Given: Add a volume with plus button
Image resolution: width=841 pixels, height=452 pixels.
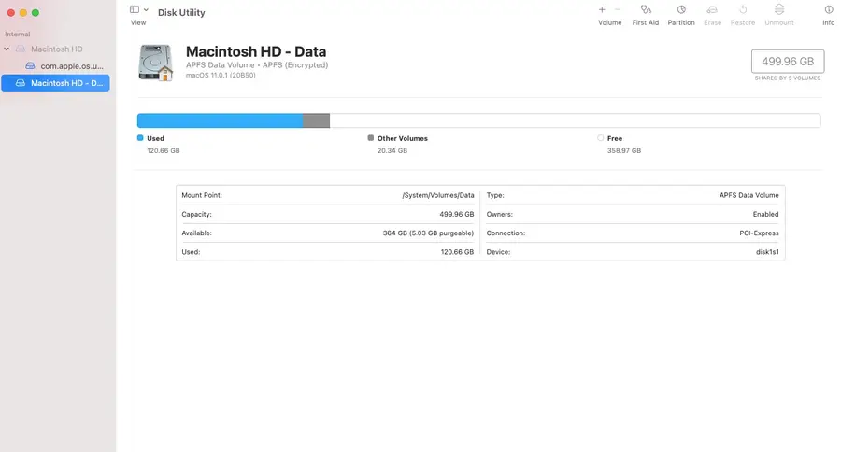Looking at the screenshot, I should pyautogui.click(x=602, y=9).
